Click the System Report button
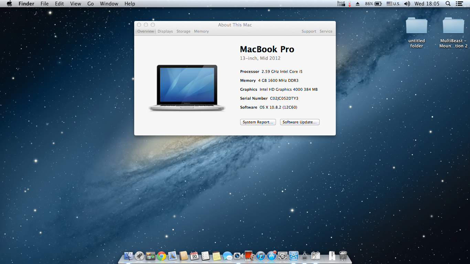 click(x=258, y=122)
